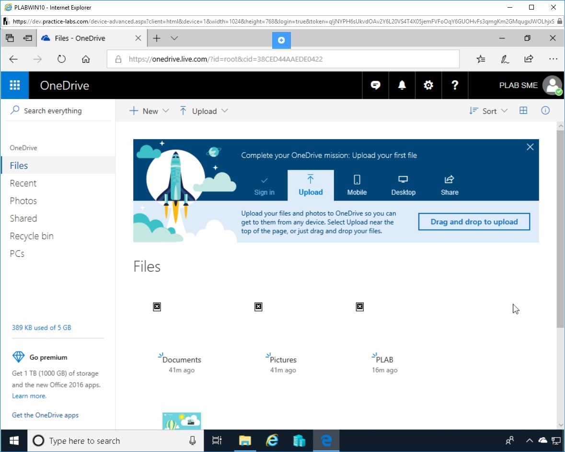Open the OneDrive feedback chat icon
The height and width of the screenshot is (452, 565).
pos(375,85)
